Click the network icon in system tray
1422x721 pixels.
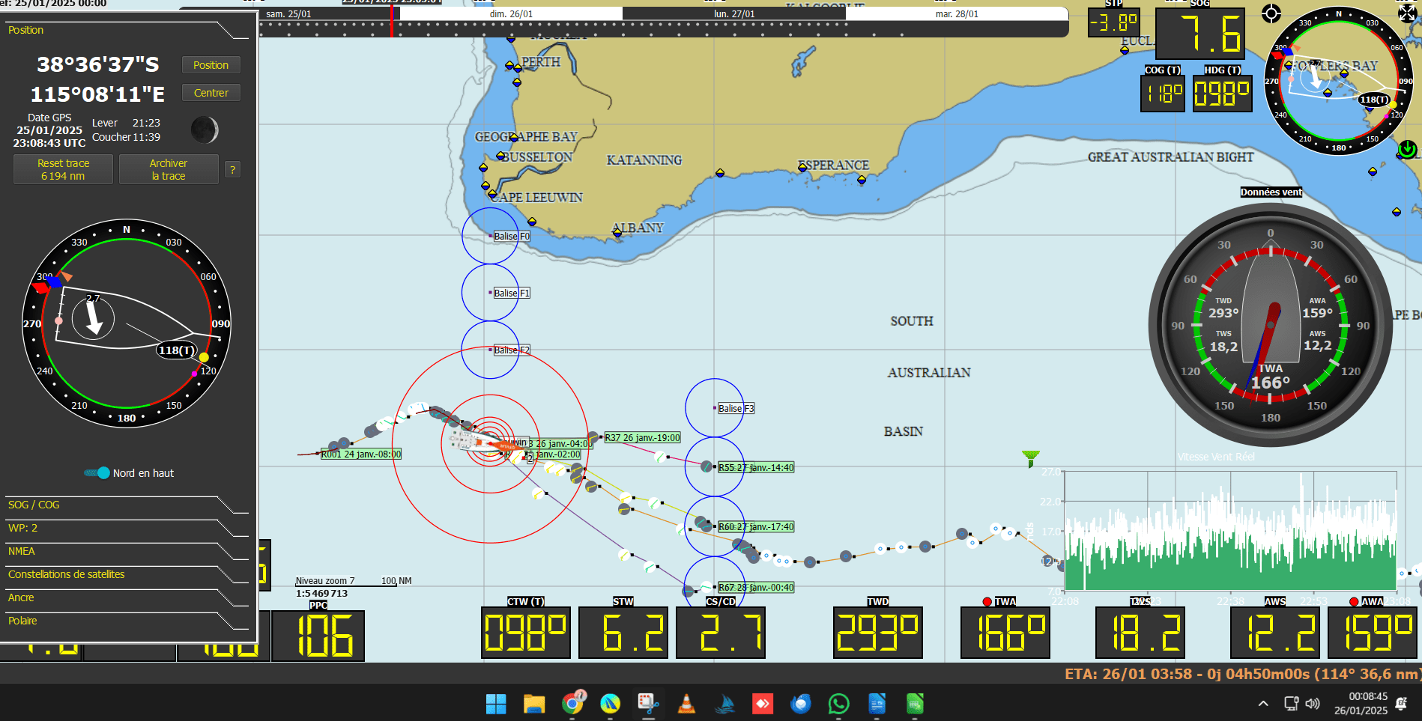tap(1291, 704)
